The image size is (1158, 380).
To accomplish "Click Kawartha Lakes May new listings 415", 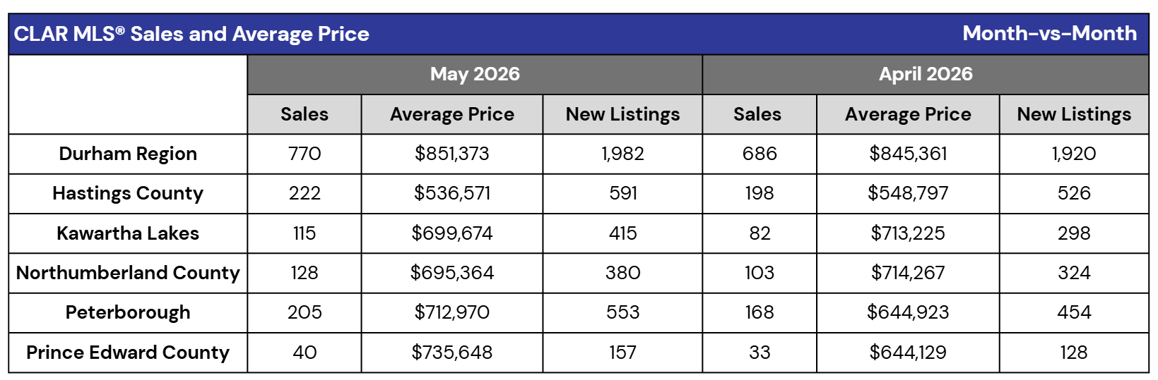I will coord(622,233).
